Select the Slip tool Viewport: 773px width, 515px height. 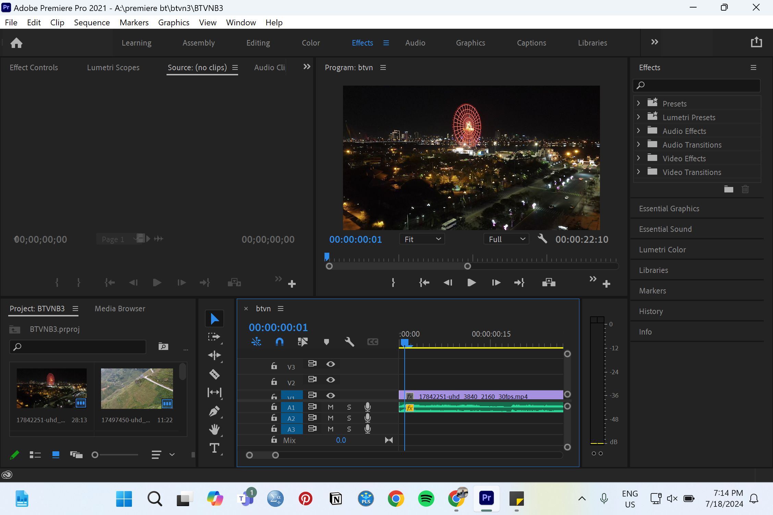click(x=214, y=392)
